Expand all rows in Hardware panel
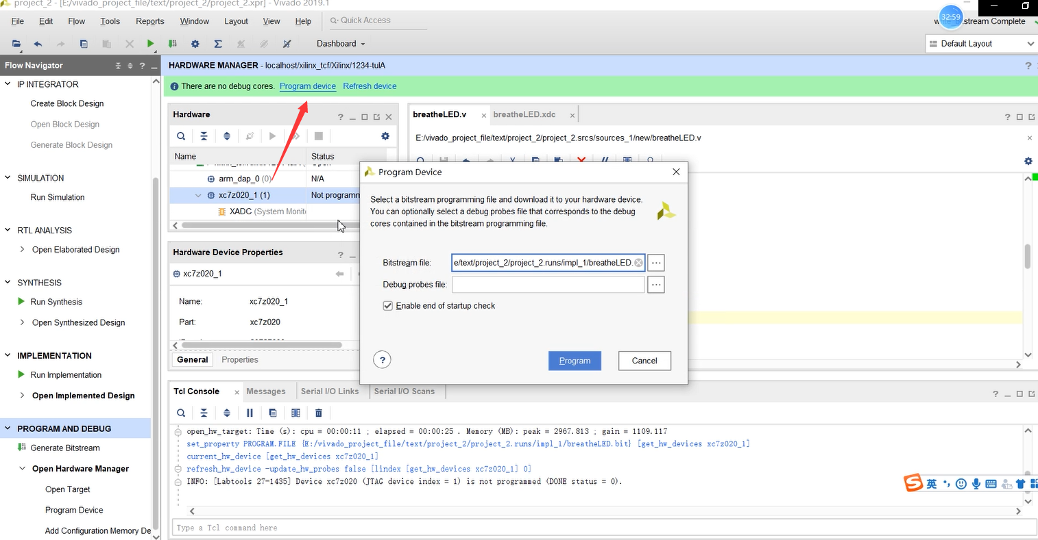Screen dimensions: 1038x540 pyautogui.click(x=227, y=136)
